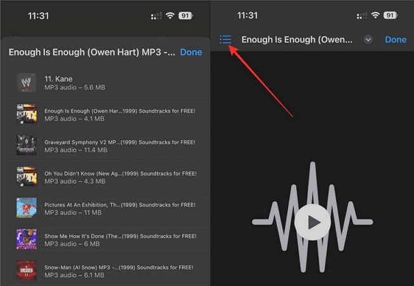
Task: Play the audio with the center play button
Action: click(x=312, y=222)
